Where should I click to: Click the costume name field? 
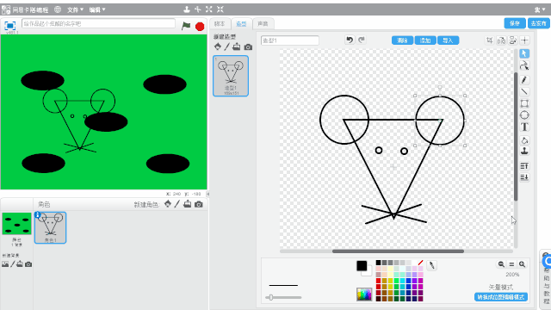click(290, 40)
